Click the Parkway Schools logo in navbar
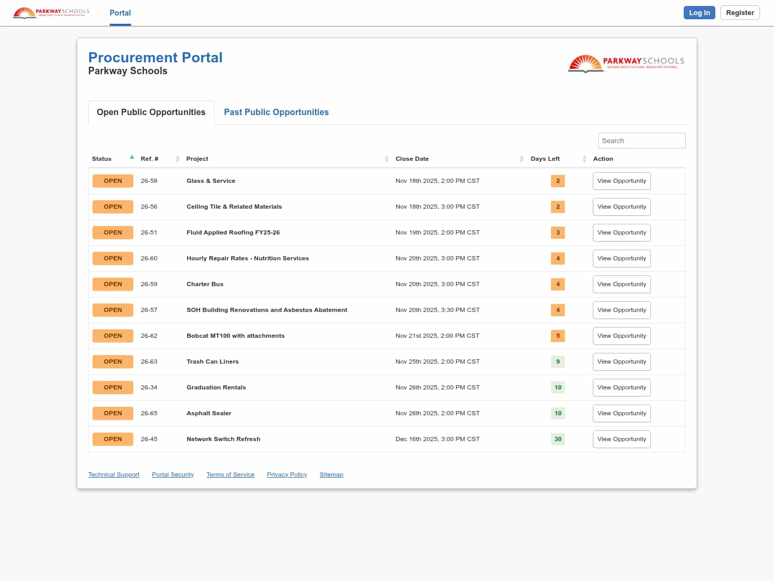 (51, 12)
